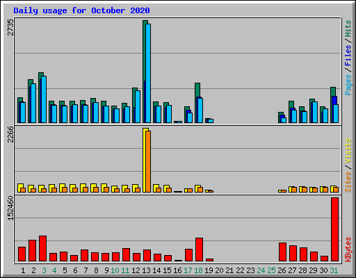The width and height of the screenshot is (356, 278).
Task: Click the red KBytes bar for day 3
Action: 42,248
